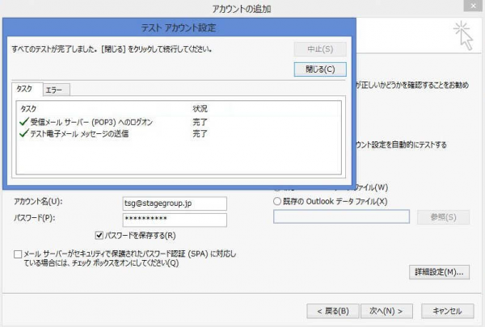This screenshot has height=327, width=485.
Task: Click the キャンセル button
Action: point(447,310)
